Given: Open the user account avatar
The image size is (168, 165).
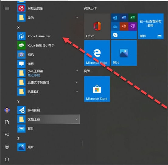Looking at the screenshot, I should pos(7,110).
